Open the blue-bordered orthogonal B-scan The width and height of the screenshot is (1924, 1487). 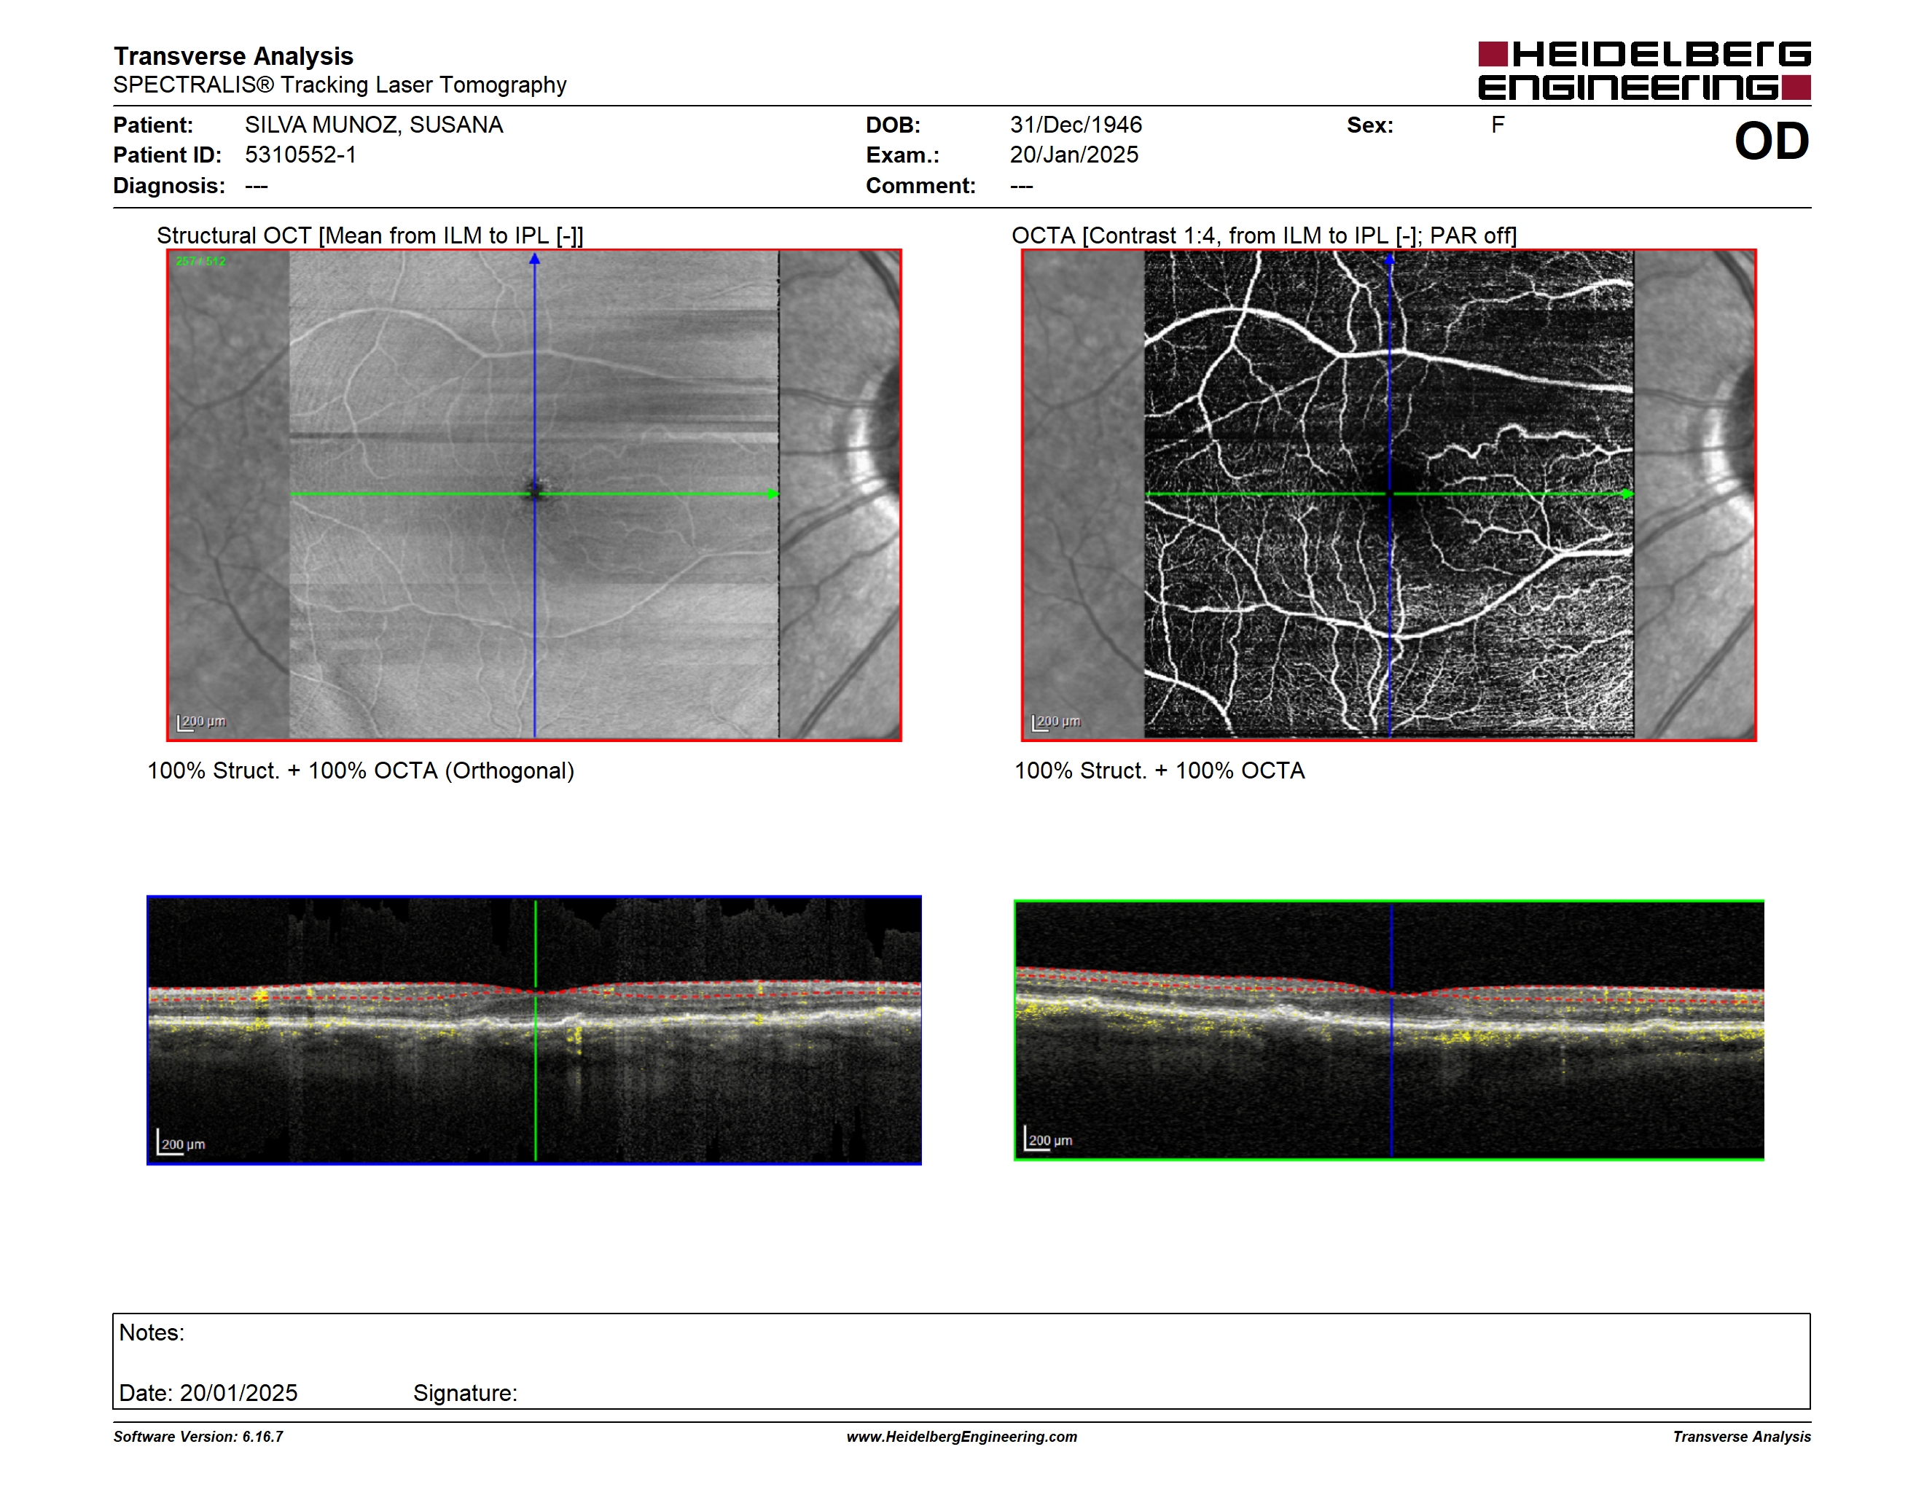click(534, 1030)
